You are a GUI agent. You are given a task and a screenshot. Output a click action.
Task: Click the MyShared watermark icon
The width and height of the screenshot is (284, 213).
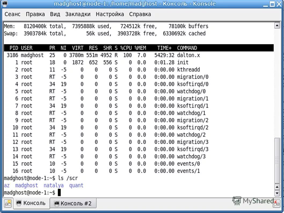pos(237,201)
